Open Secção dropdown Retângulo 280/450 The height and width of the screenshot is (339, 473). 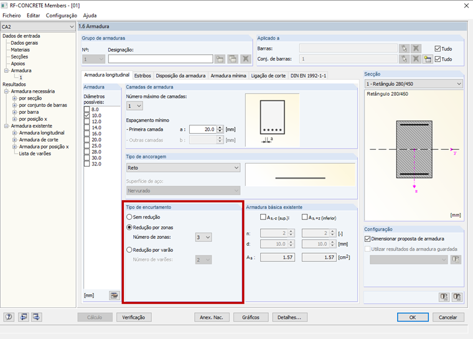(414, 84)
